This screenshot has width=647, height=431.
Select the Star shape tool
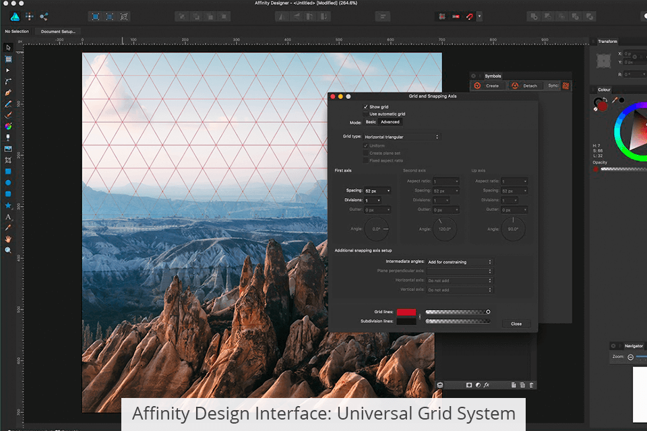point(8,205)
